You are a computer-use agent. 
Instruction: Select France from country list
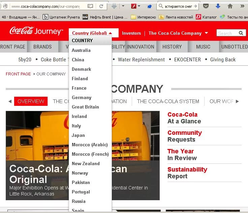(79, 88)
